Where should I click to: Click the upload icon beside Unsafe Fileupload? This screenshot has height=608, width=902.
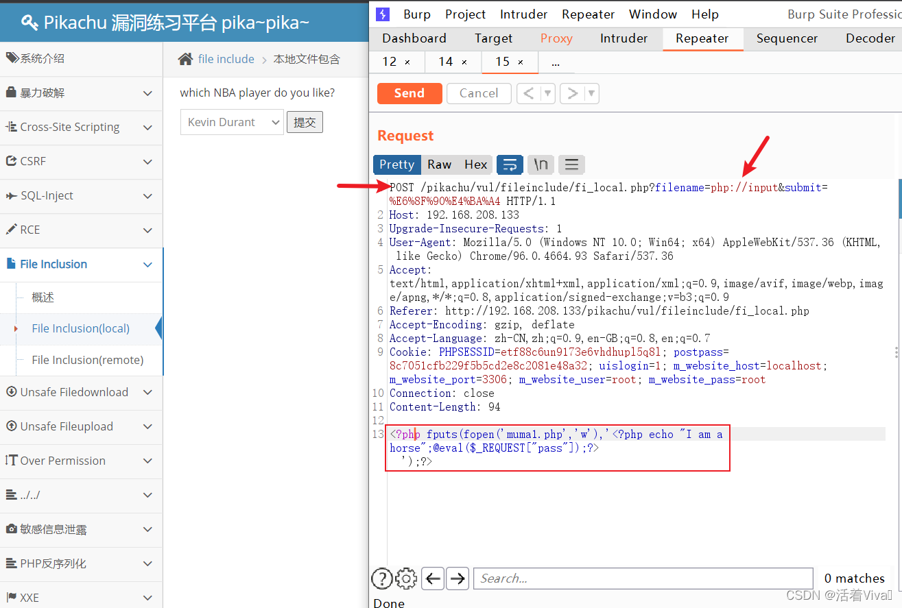(11, 426)
